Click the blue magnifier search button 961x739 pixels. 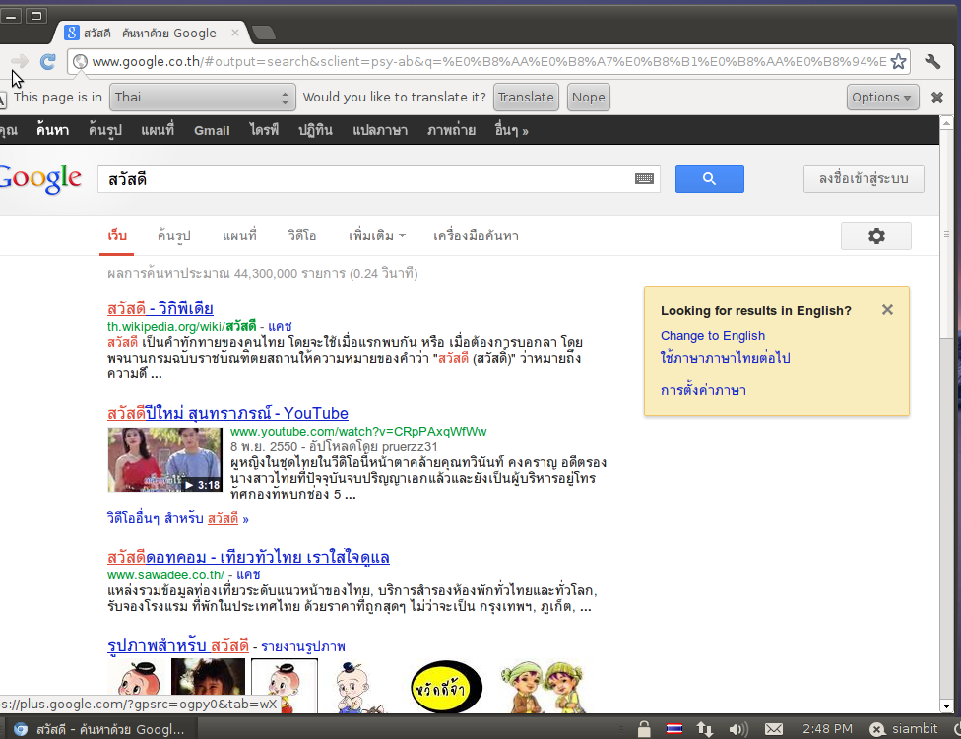(710, 179)
